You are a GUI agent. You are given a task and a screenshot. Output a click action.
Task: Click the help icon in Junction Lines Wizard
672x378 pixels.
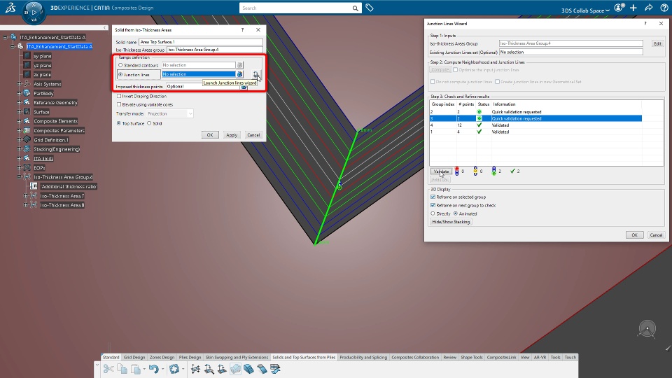(645, 24)
